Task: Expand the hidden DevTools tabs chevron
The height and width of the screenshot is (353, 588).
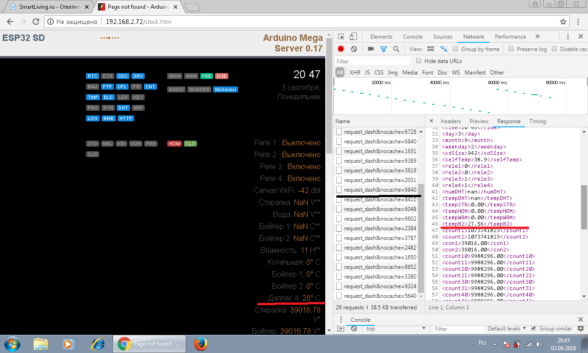Action: click(537, 37)
